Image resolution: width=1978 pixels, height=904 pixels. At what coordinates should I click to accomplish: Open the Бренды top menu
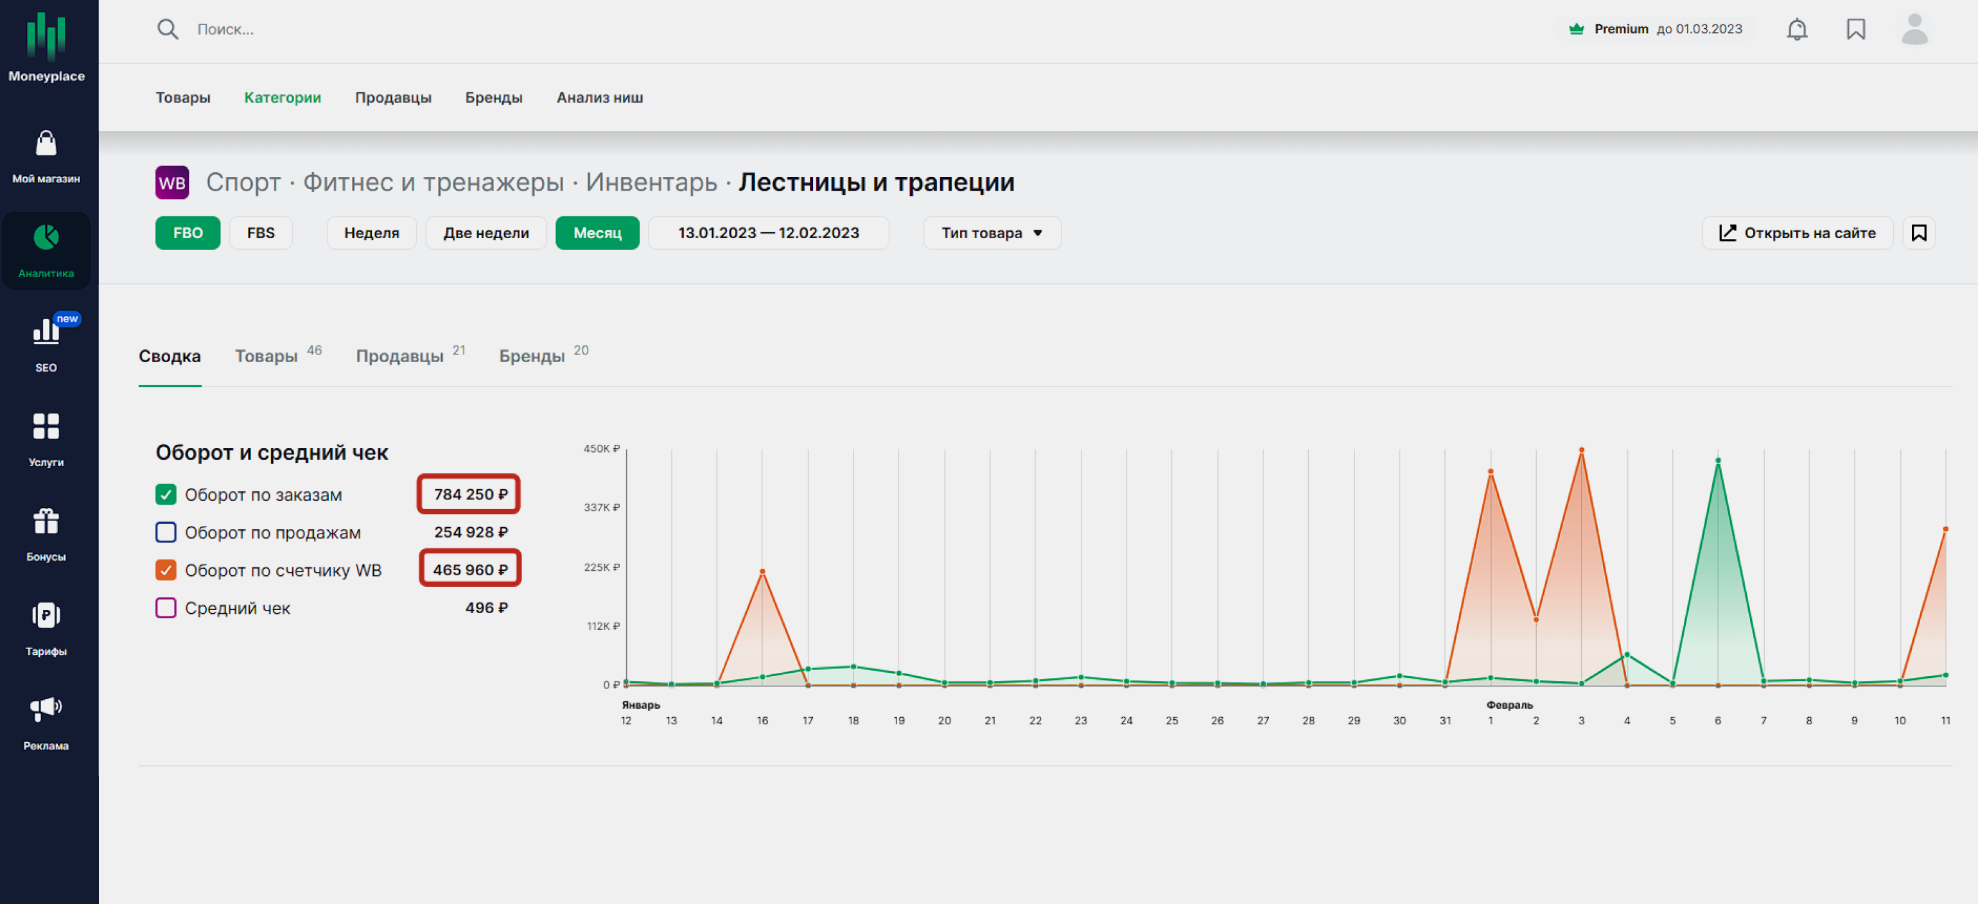click(x=494, y=98)
